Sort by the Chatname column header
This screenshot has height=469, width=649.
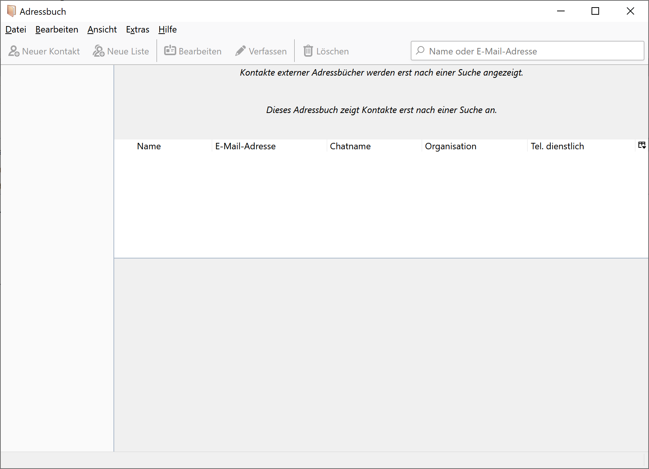[374, 146]
